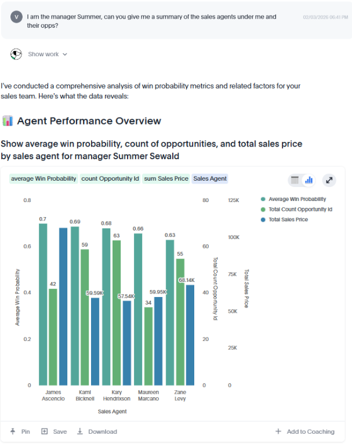Toggle Total Count Opportunity Id legend entry
352x447 pixels.
(x=300, y=210)
